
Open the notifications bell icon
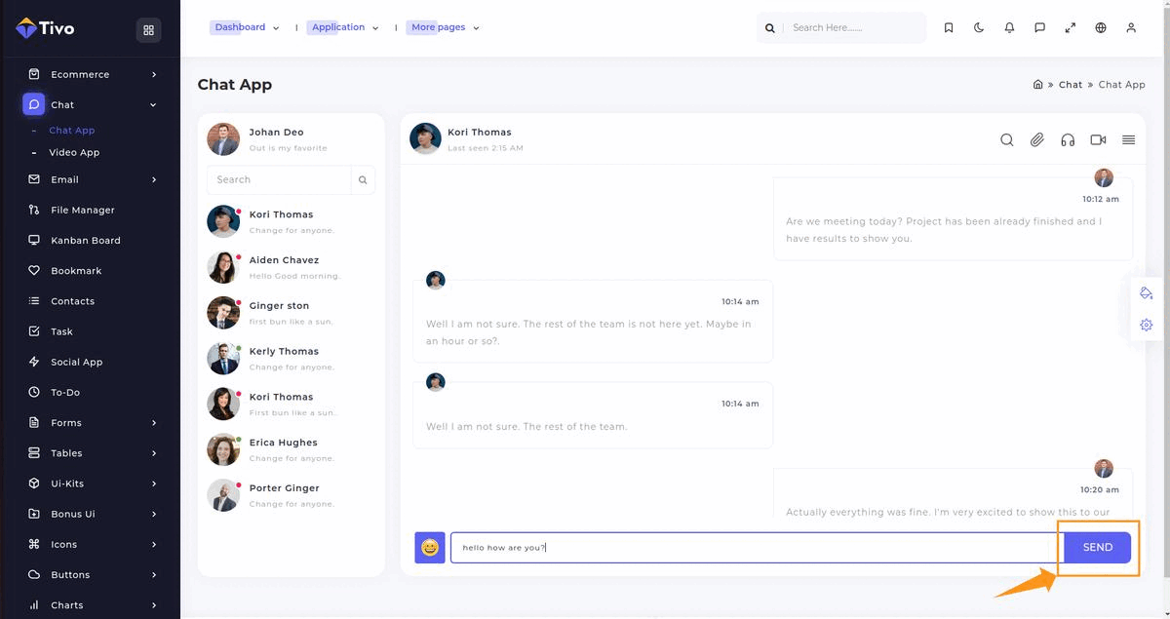(1009, 28)
